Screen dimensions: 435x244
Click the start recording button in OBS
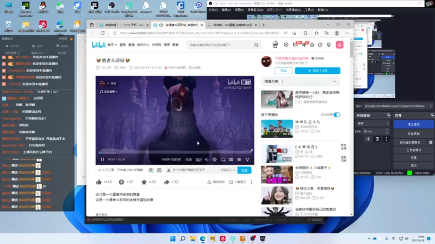tap(413, 133)
